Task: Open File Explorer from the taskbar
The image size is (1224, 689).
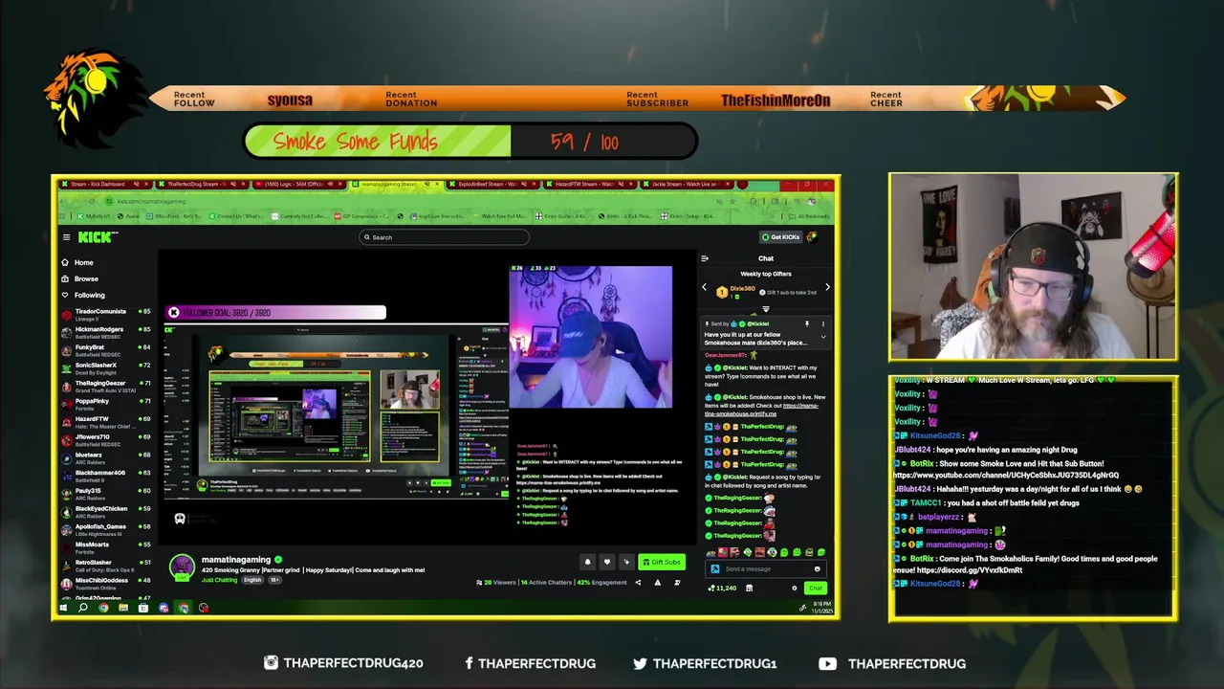Action: click(123, 608)
